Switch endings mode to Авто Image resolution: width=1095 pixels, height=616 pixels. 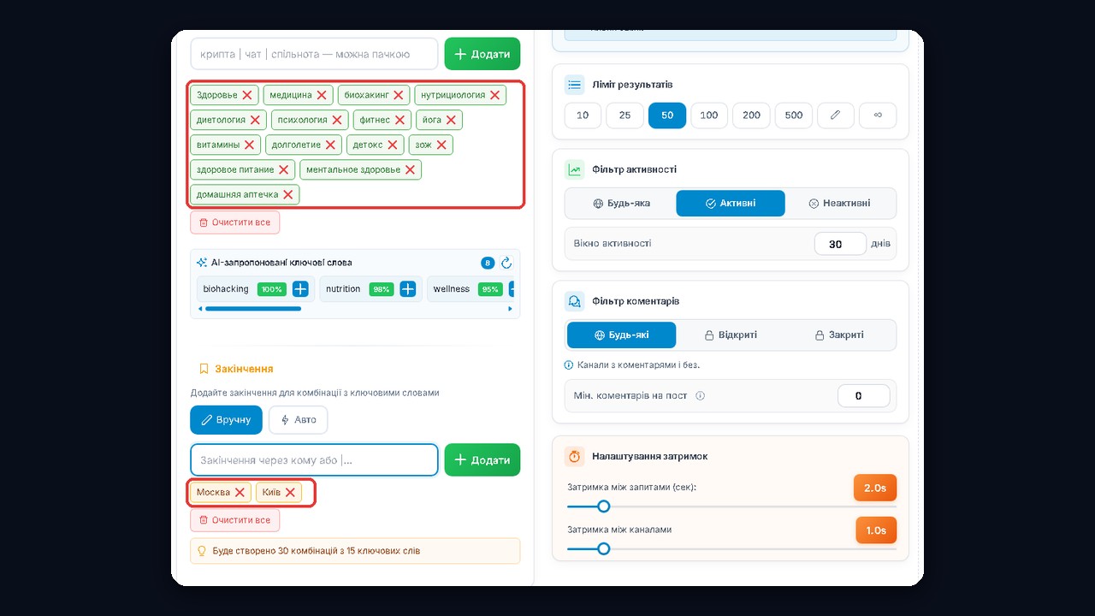[x=298, y=420]
